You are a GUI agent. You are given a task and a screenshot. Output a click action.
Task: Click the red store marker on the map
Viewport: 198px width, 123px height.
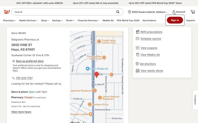point(97,75)
